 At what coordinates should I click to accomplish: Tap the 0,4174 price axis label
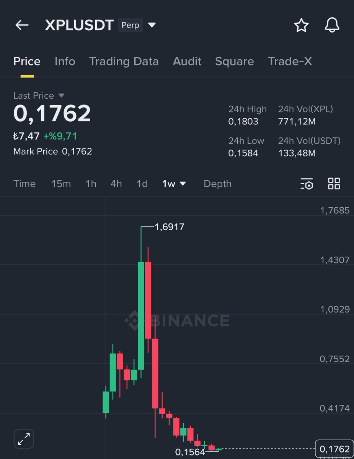335,408
